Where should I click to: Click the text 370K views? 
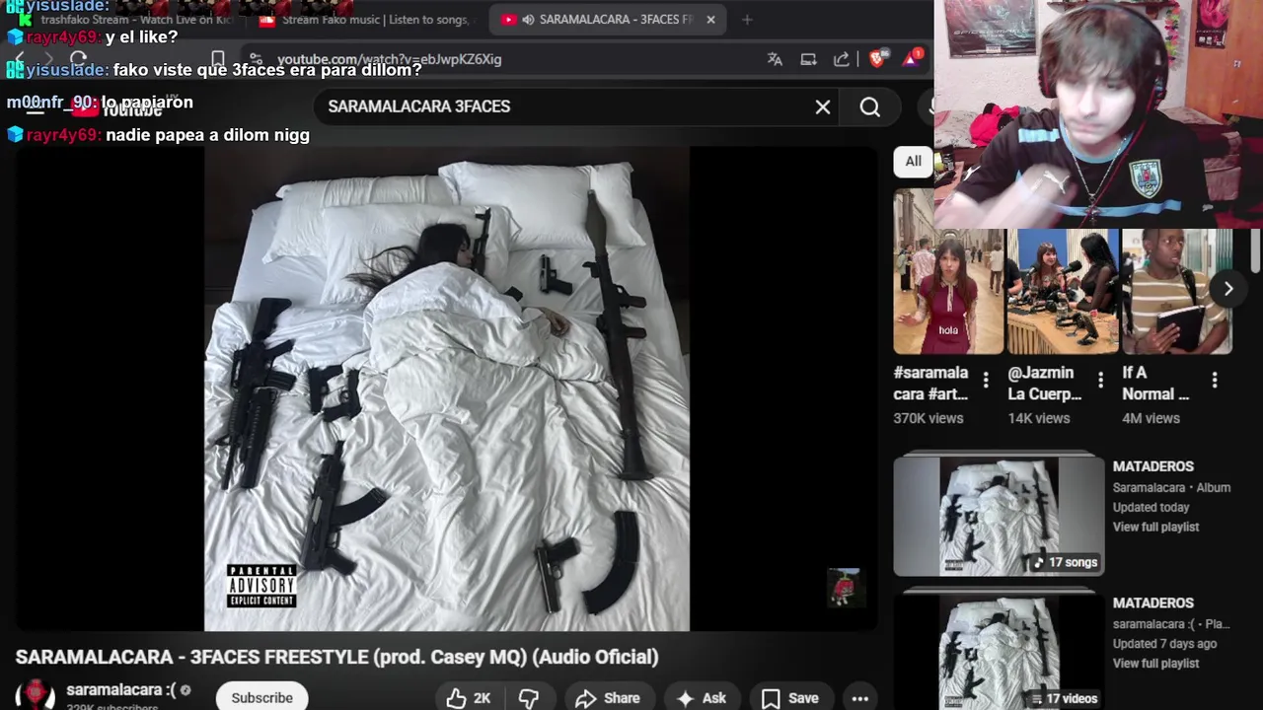(x=929, y=418)
